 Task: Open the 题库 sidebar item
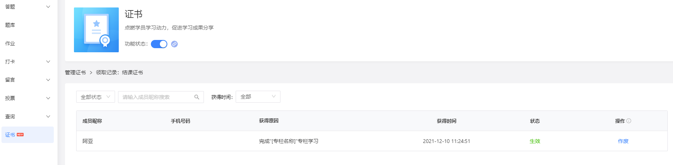coord(28,25)
